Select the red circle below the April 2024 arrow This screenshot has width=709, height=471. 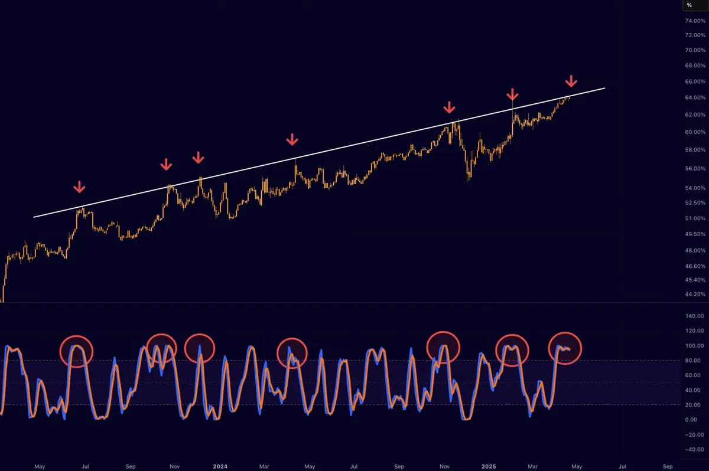pyautogui.click(x=292, y=353)
